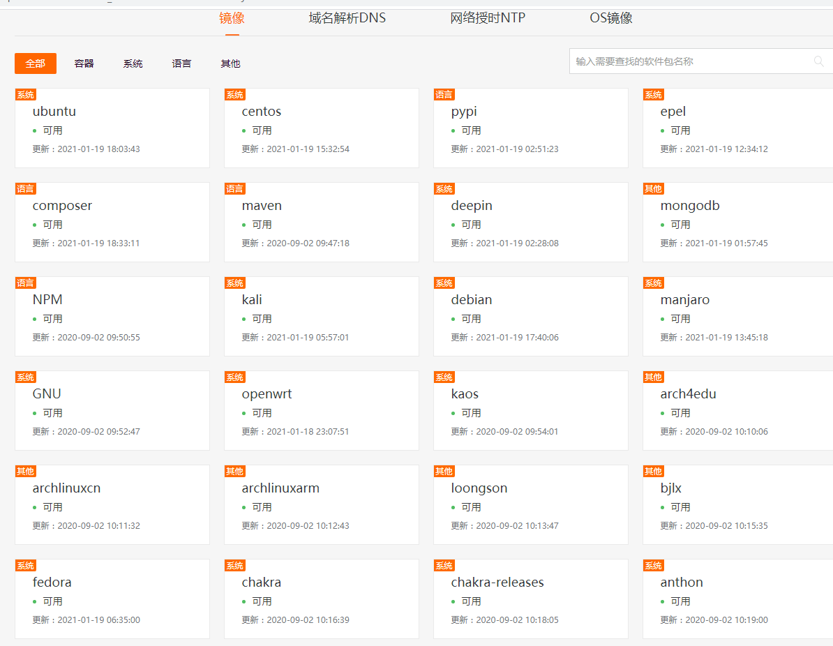Filter mirrors by 语言 category
Image resolution: width=833 pixels, height=646 pixels.
point(181,63)
